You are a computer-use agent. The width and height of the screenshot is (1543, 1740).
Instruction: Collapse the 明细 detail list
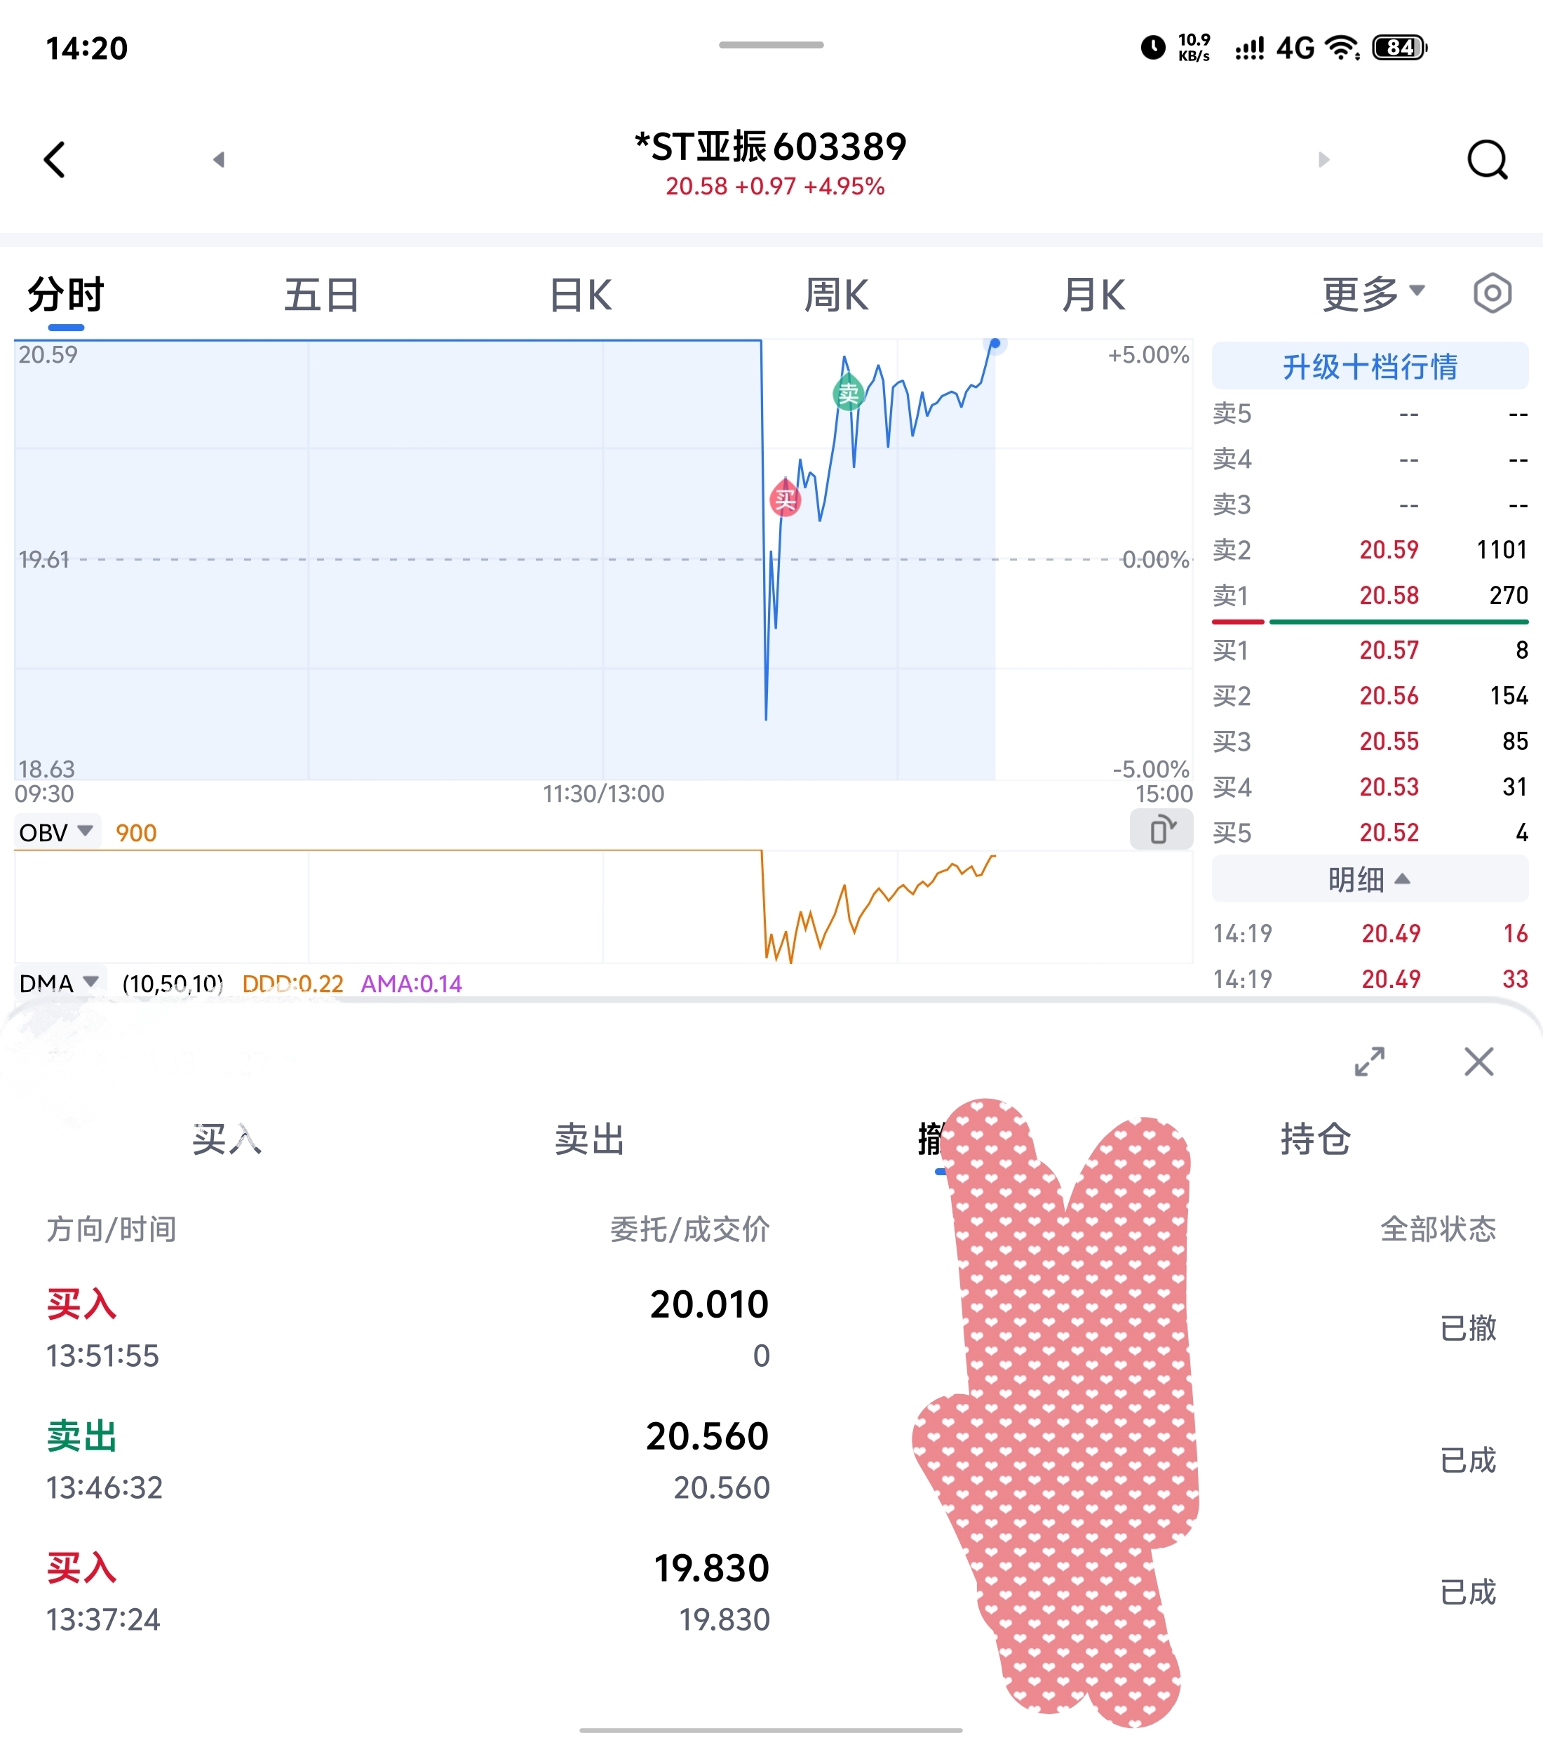coord(1369,879)
